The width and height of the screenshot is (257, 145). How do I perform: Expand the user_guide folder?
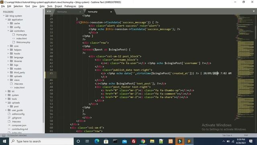[x=6, y=110]
